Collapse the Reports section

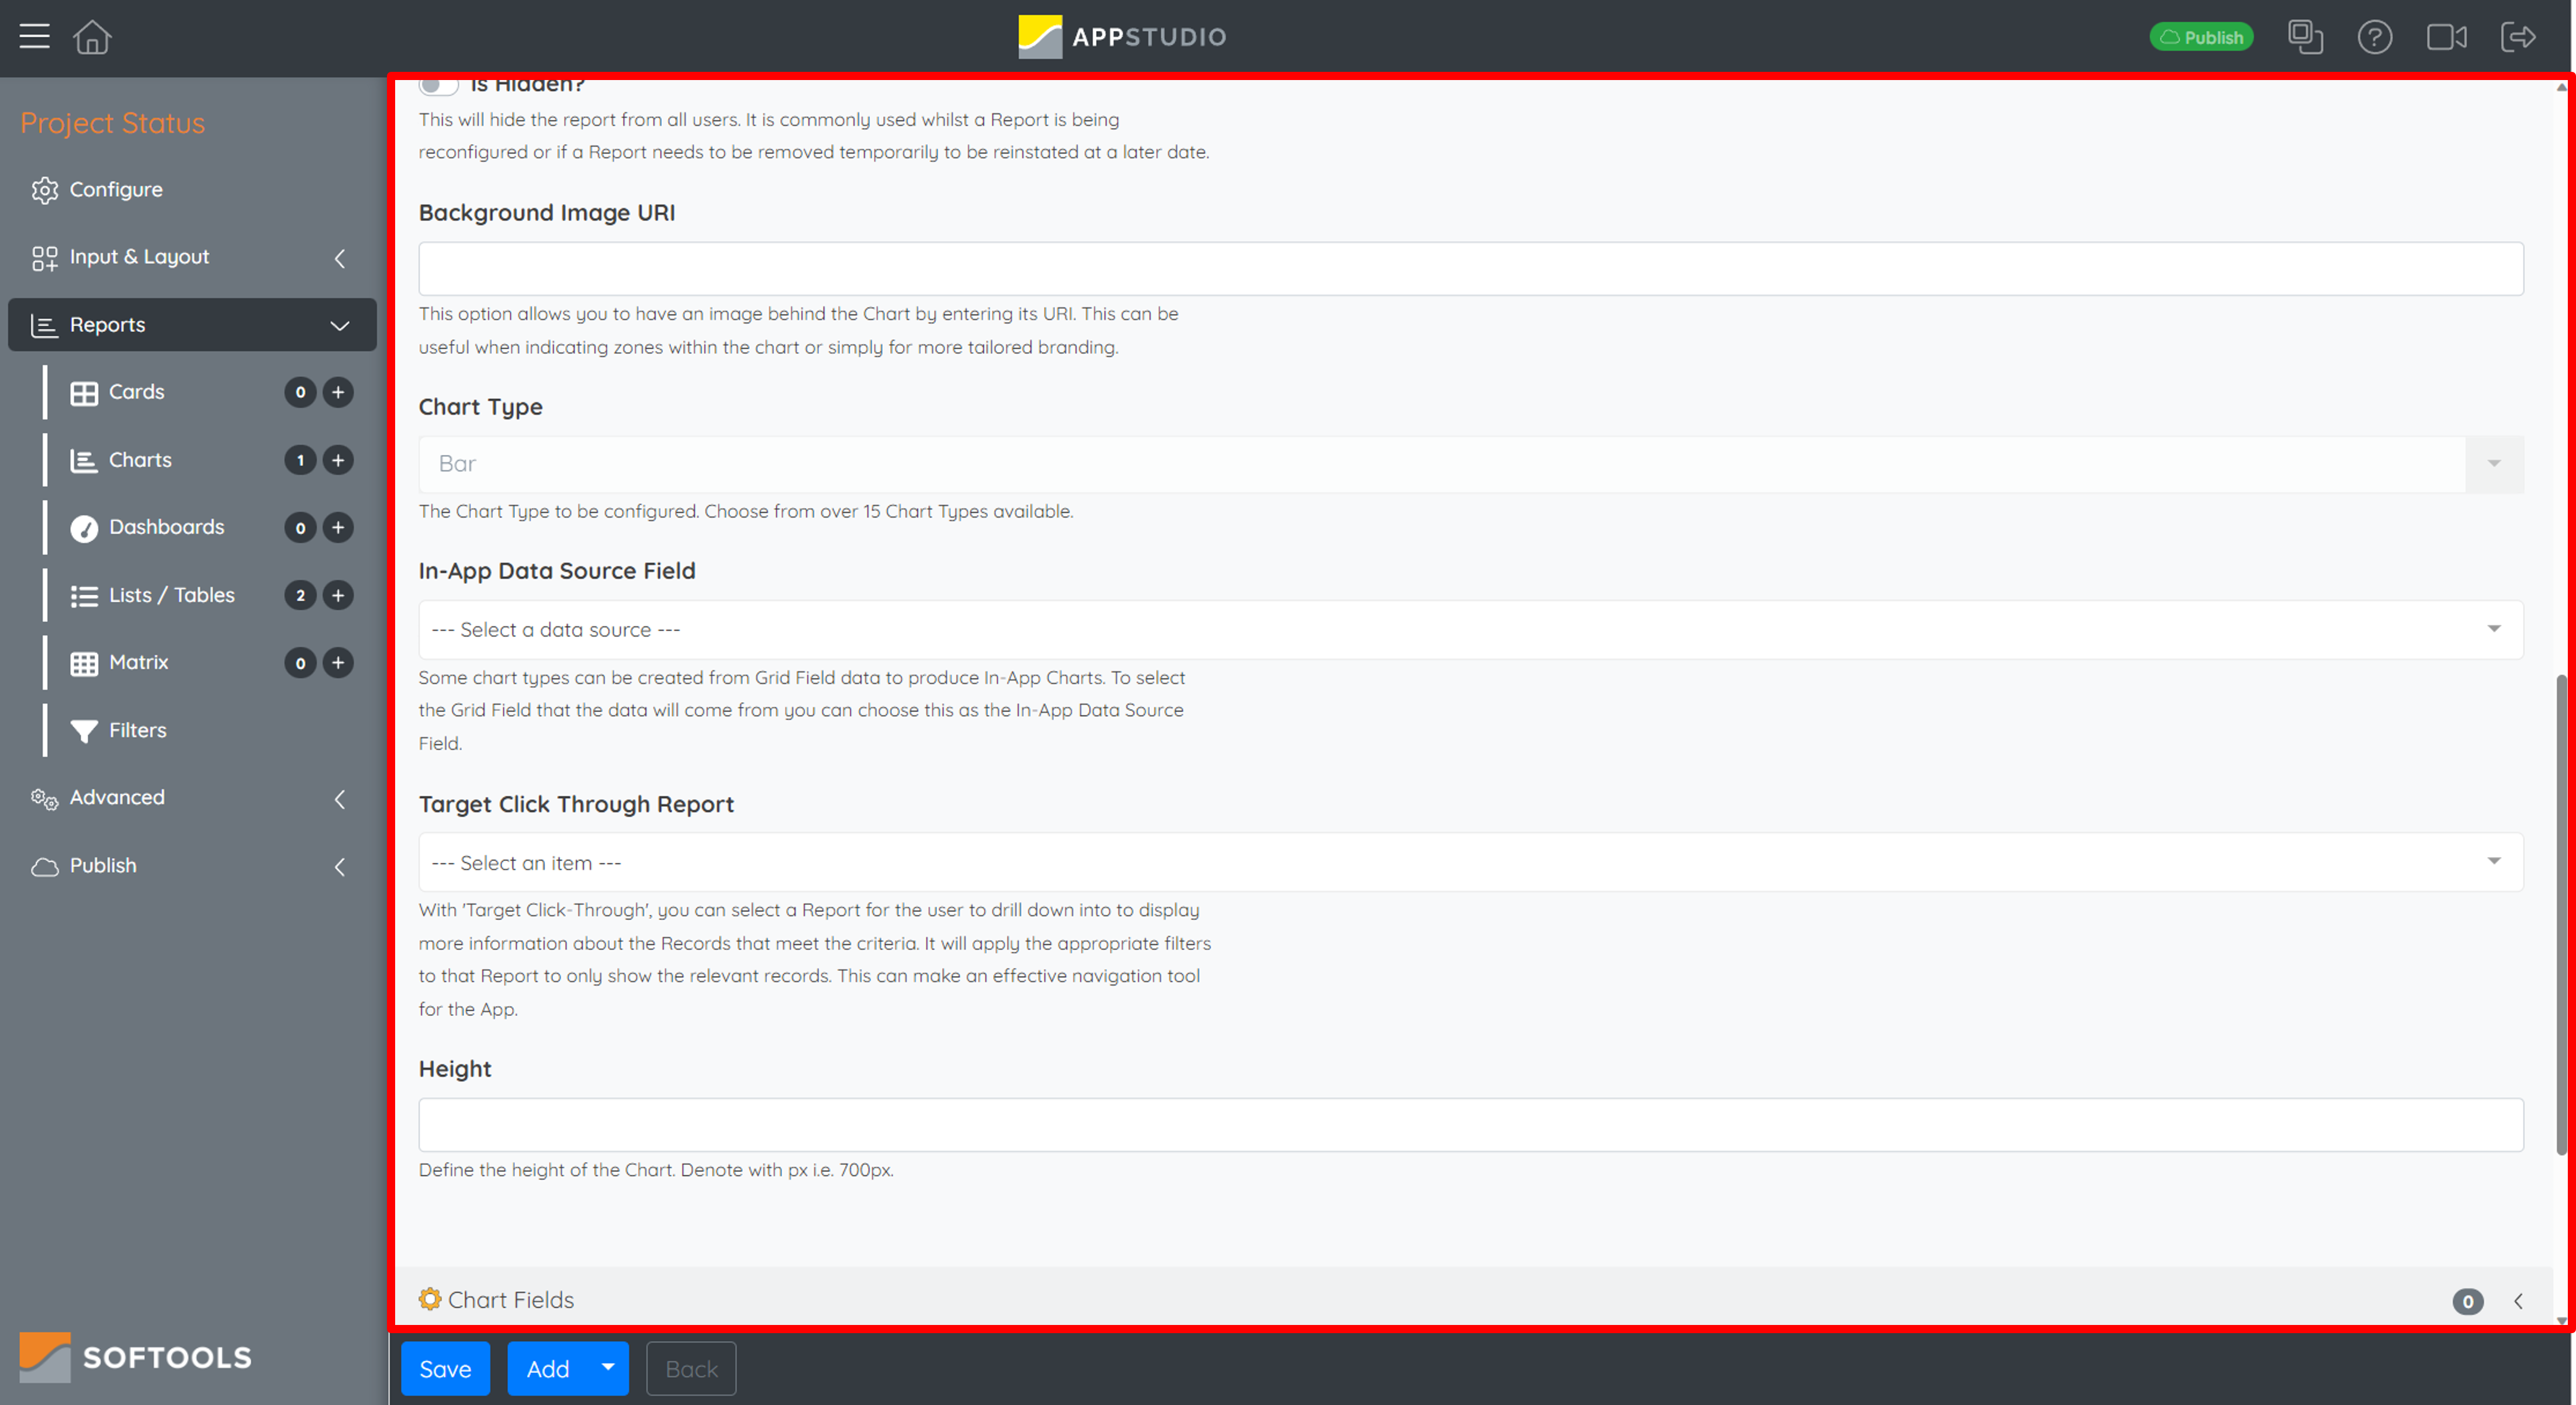pyautogui.click(x=192, y=325)
